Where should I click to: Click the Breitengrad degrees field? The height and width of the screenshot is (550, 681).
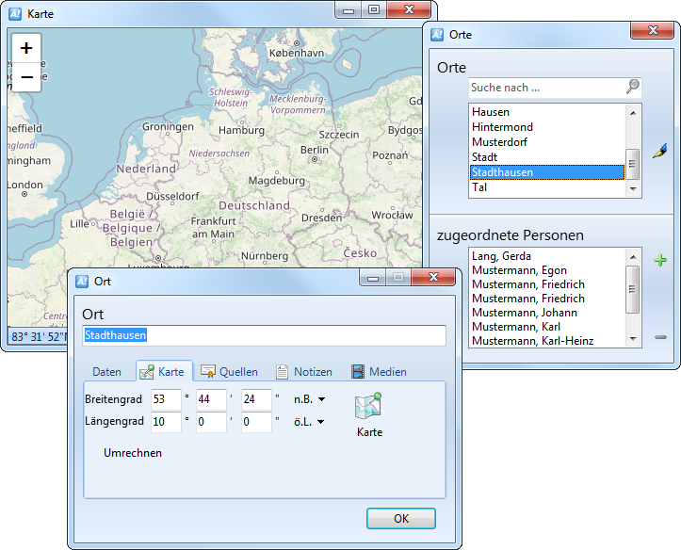point(166,398)
